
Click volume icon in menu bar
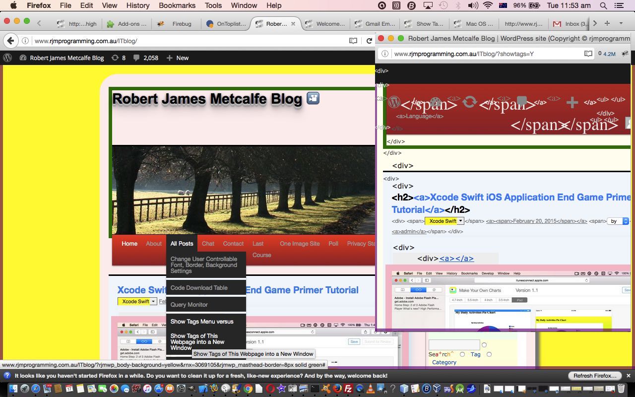(473, 5)
